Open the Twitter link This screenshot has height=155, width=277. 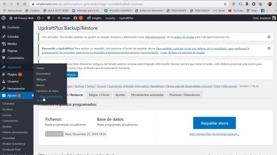[90, 86]
